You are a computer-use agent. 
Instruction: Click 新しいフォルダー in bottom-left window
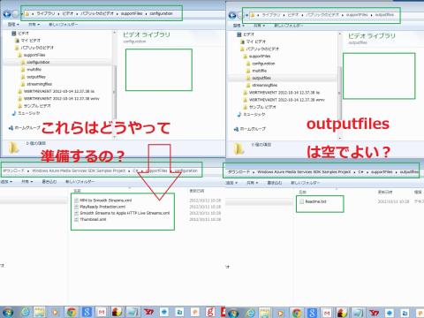[x=79, y=182]
